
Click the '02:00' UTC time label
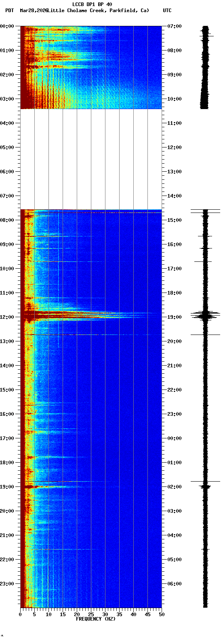(175, 486)
